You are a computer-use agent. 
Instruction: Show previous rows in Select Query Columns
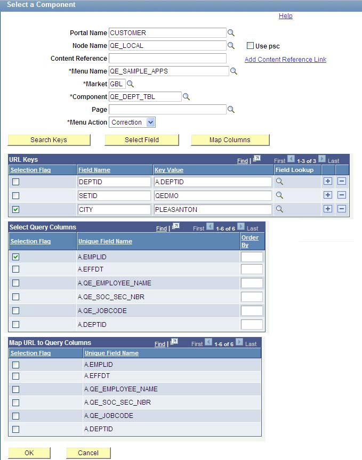(x=210, y=226)
